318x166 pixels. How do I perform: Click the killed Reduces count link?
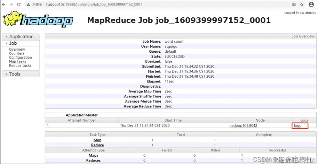[x=194, y=160]
